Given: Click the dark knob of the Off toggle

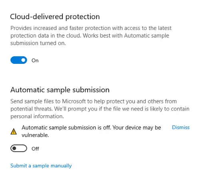Looking at the screenshot, I should coord(14,148).
